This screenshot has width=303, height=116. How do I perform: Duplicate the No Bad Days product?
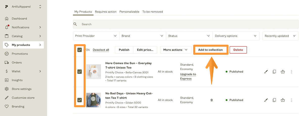click(x=274, y=100)
